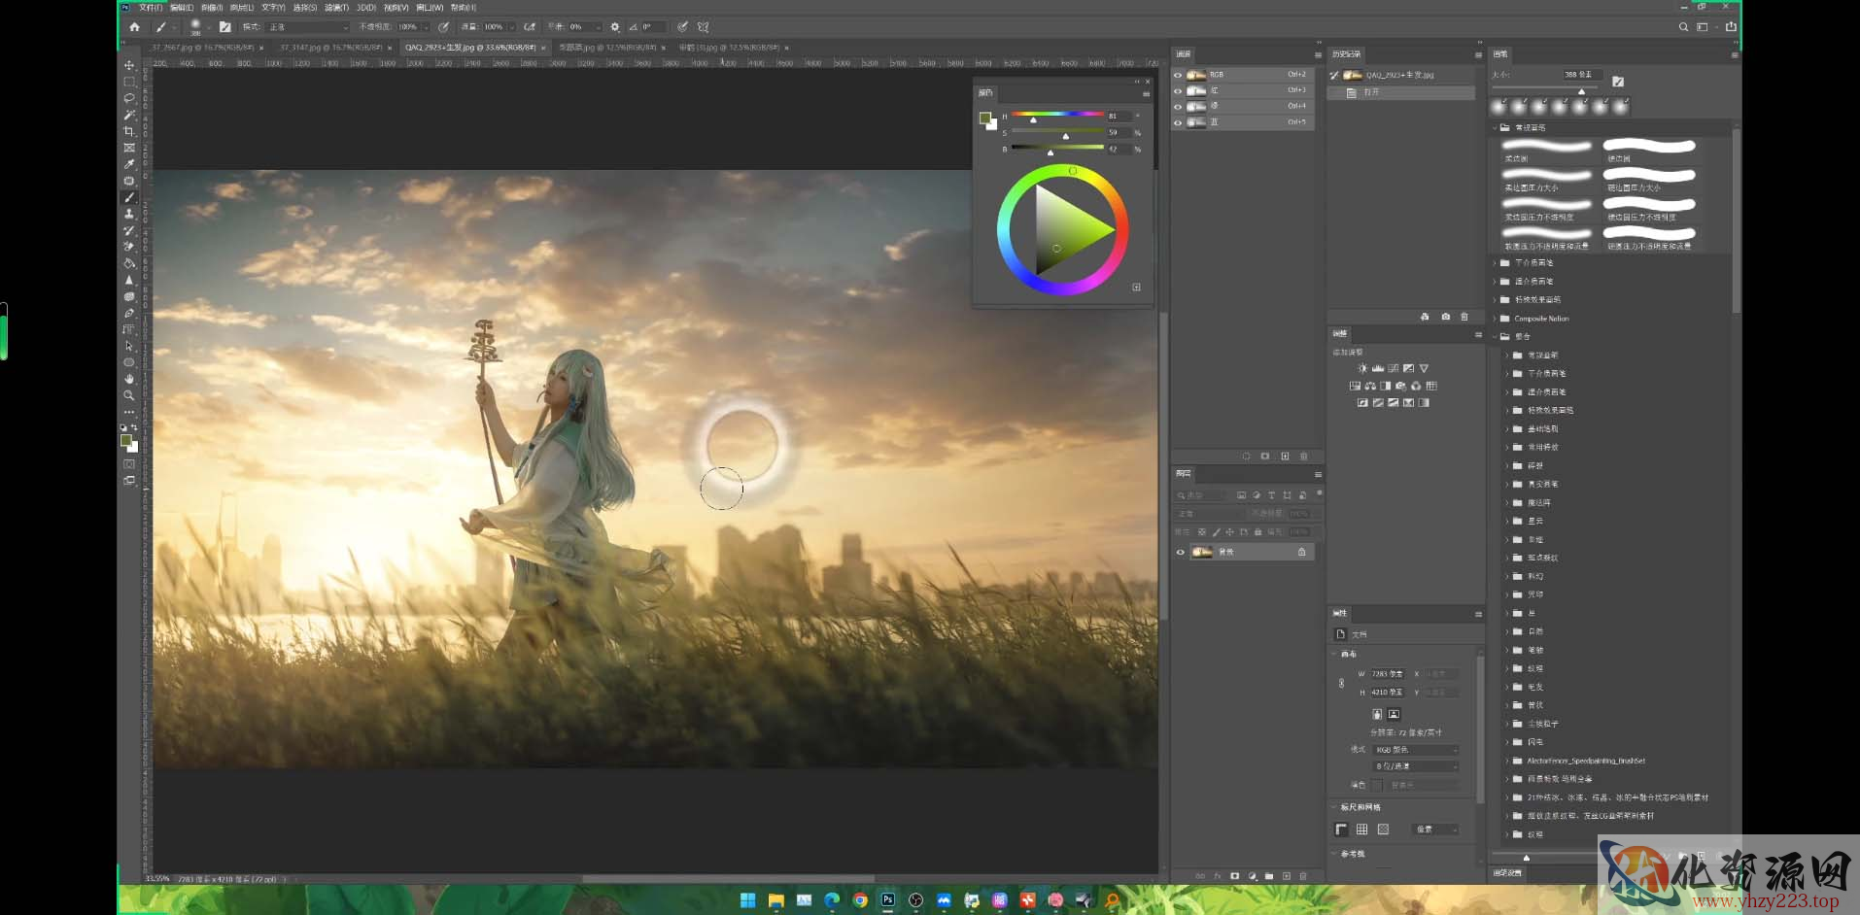Expand the 闪电 brush folder
The width and height of the screenshot is (1860, 915).
tap(1507, 742)
